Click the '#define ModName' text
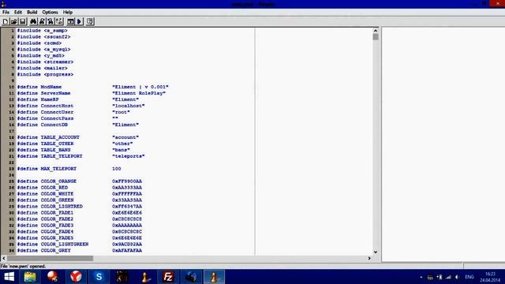Viewport: 505px width, 284px height. (x=39, y=87)
